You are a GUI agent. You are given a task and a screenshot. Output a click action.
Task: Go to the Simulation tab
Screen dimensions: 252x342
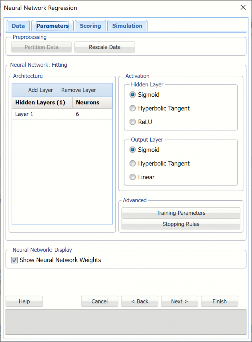coord(127,26)
